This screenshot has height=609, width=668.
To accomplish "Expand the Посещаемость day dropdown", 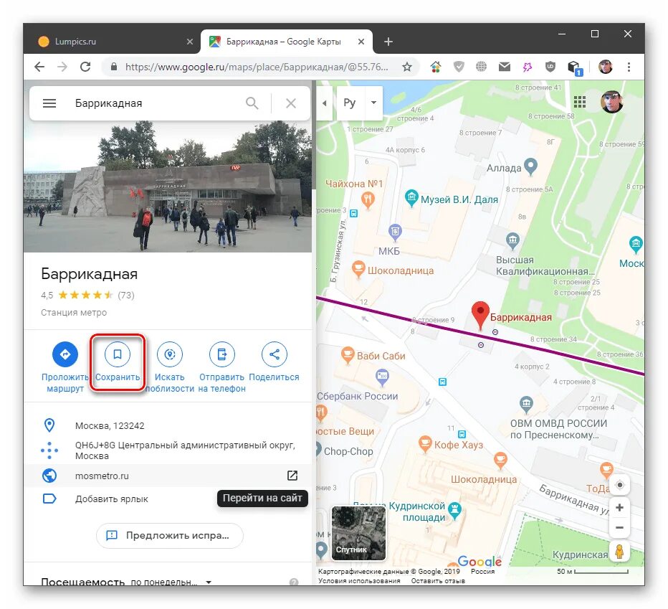I will (x=209, y=582).
